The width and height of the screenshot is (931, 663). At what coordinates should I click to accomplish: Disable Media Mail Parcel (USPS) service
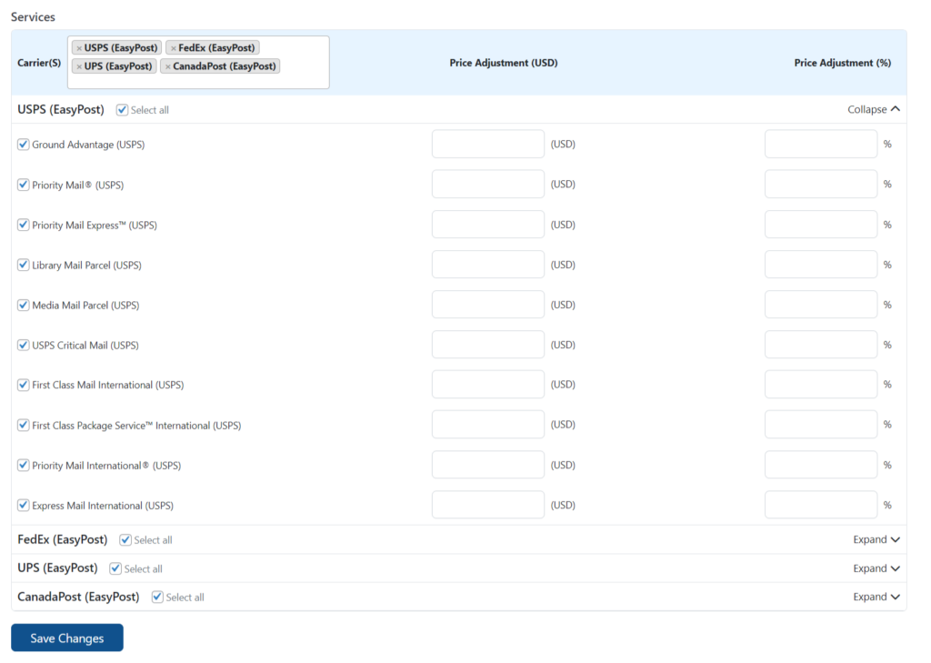click(23, 305)
